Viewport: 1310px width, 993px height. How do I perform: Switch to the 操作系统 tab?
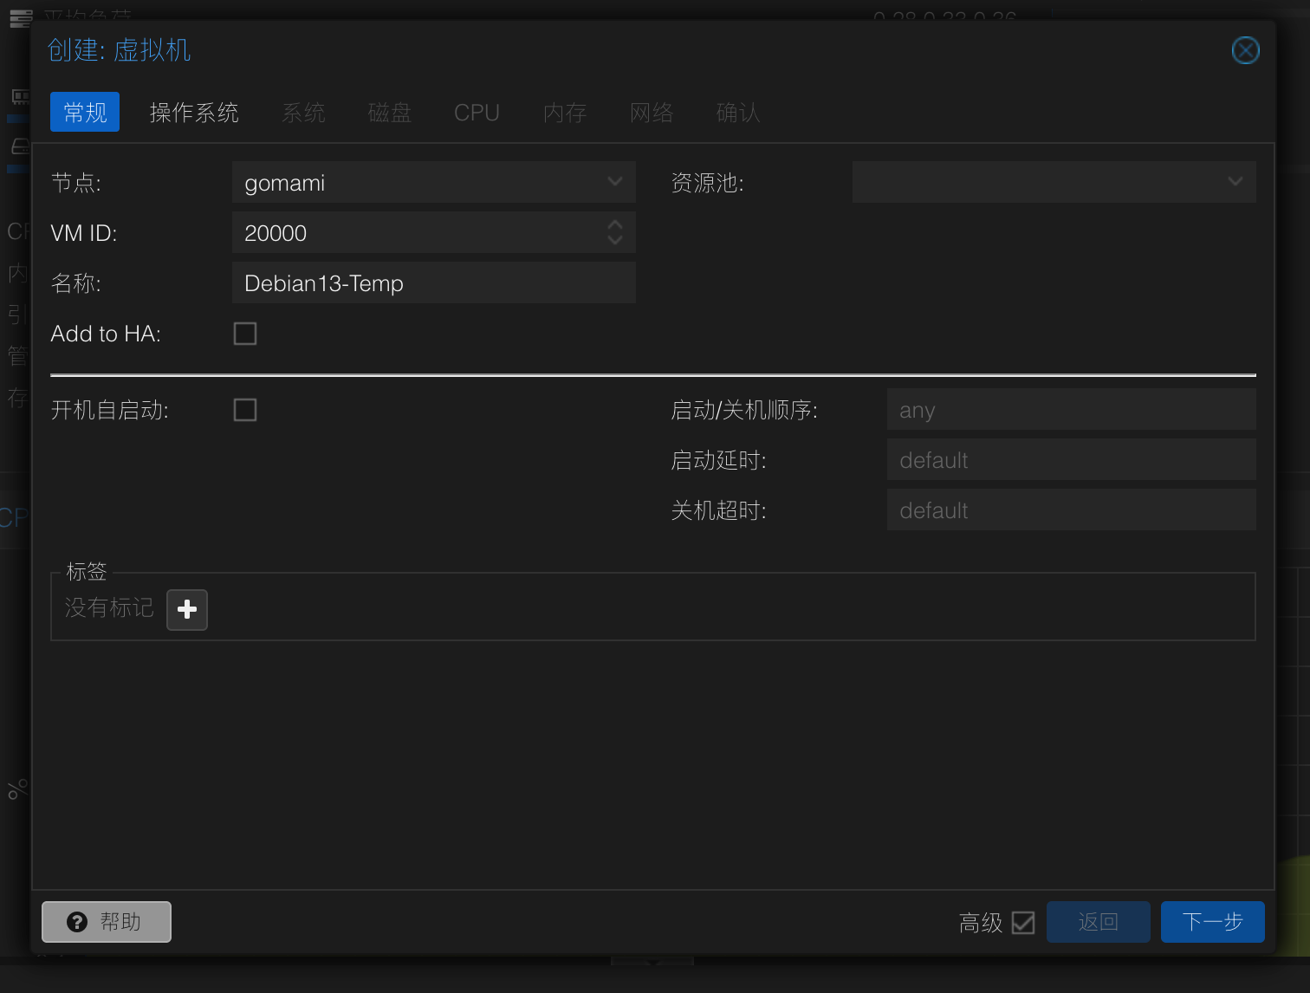coord(194,113)
